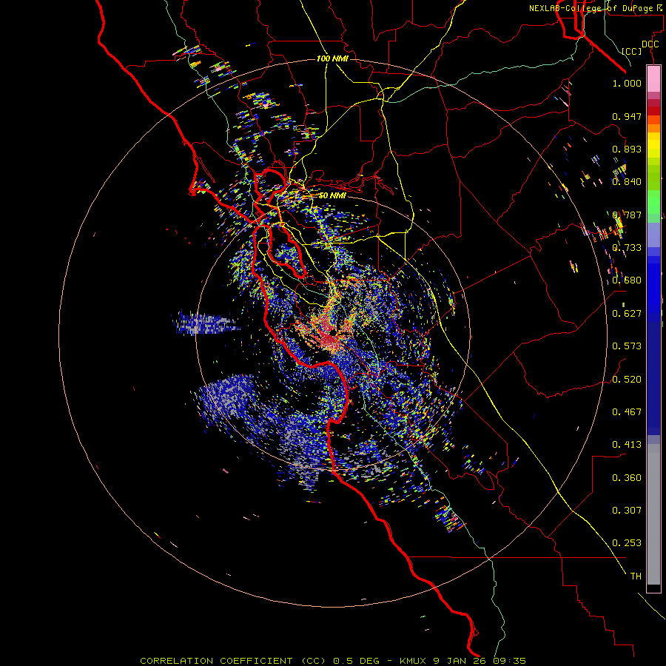Screen dimensions: 666x666
Task: Click the KMUX station identifier in the caption
Action: pos(413,661)
